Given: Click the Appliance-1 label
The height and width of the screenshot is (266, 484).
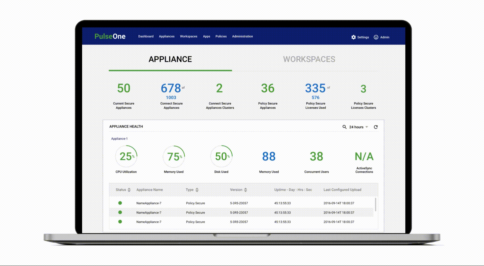Looking at the screenshot, I should pyautogui.click(x=119, y=139).
